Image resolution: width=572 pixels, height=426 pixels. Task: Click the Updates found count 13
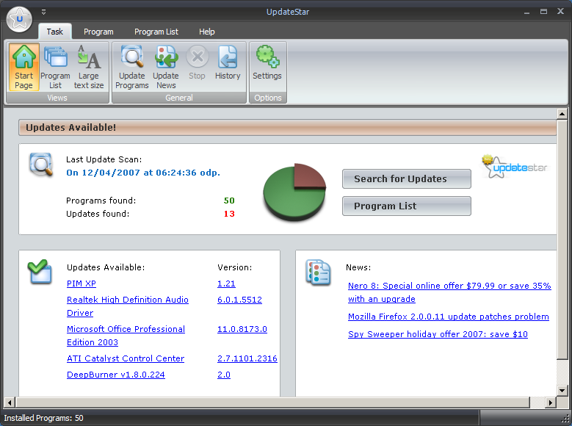(229, 214)
